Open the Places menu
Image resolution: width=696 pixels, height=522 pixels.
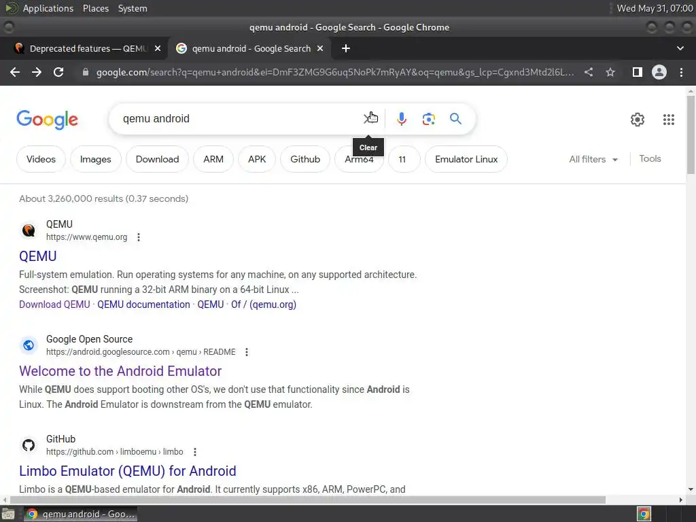[x=95, y=8]
